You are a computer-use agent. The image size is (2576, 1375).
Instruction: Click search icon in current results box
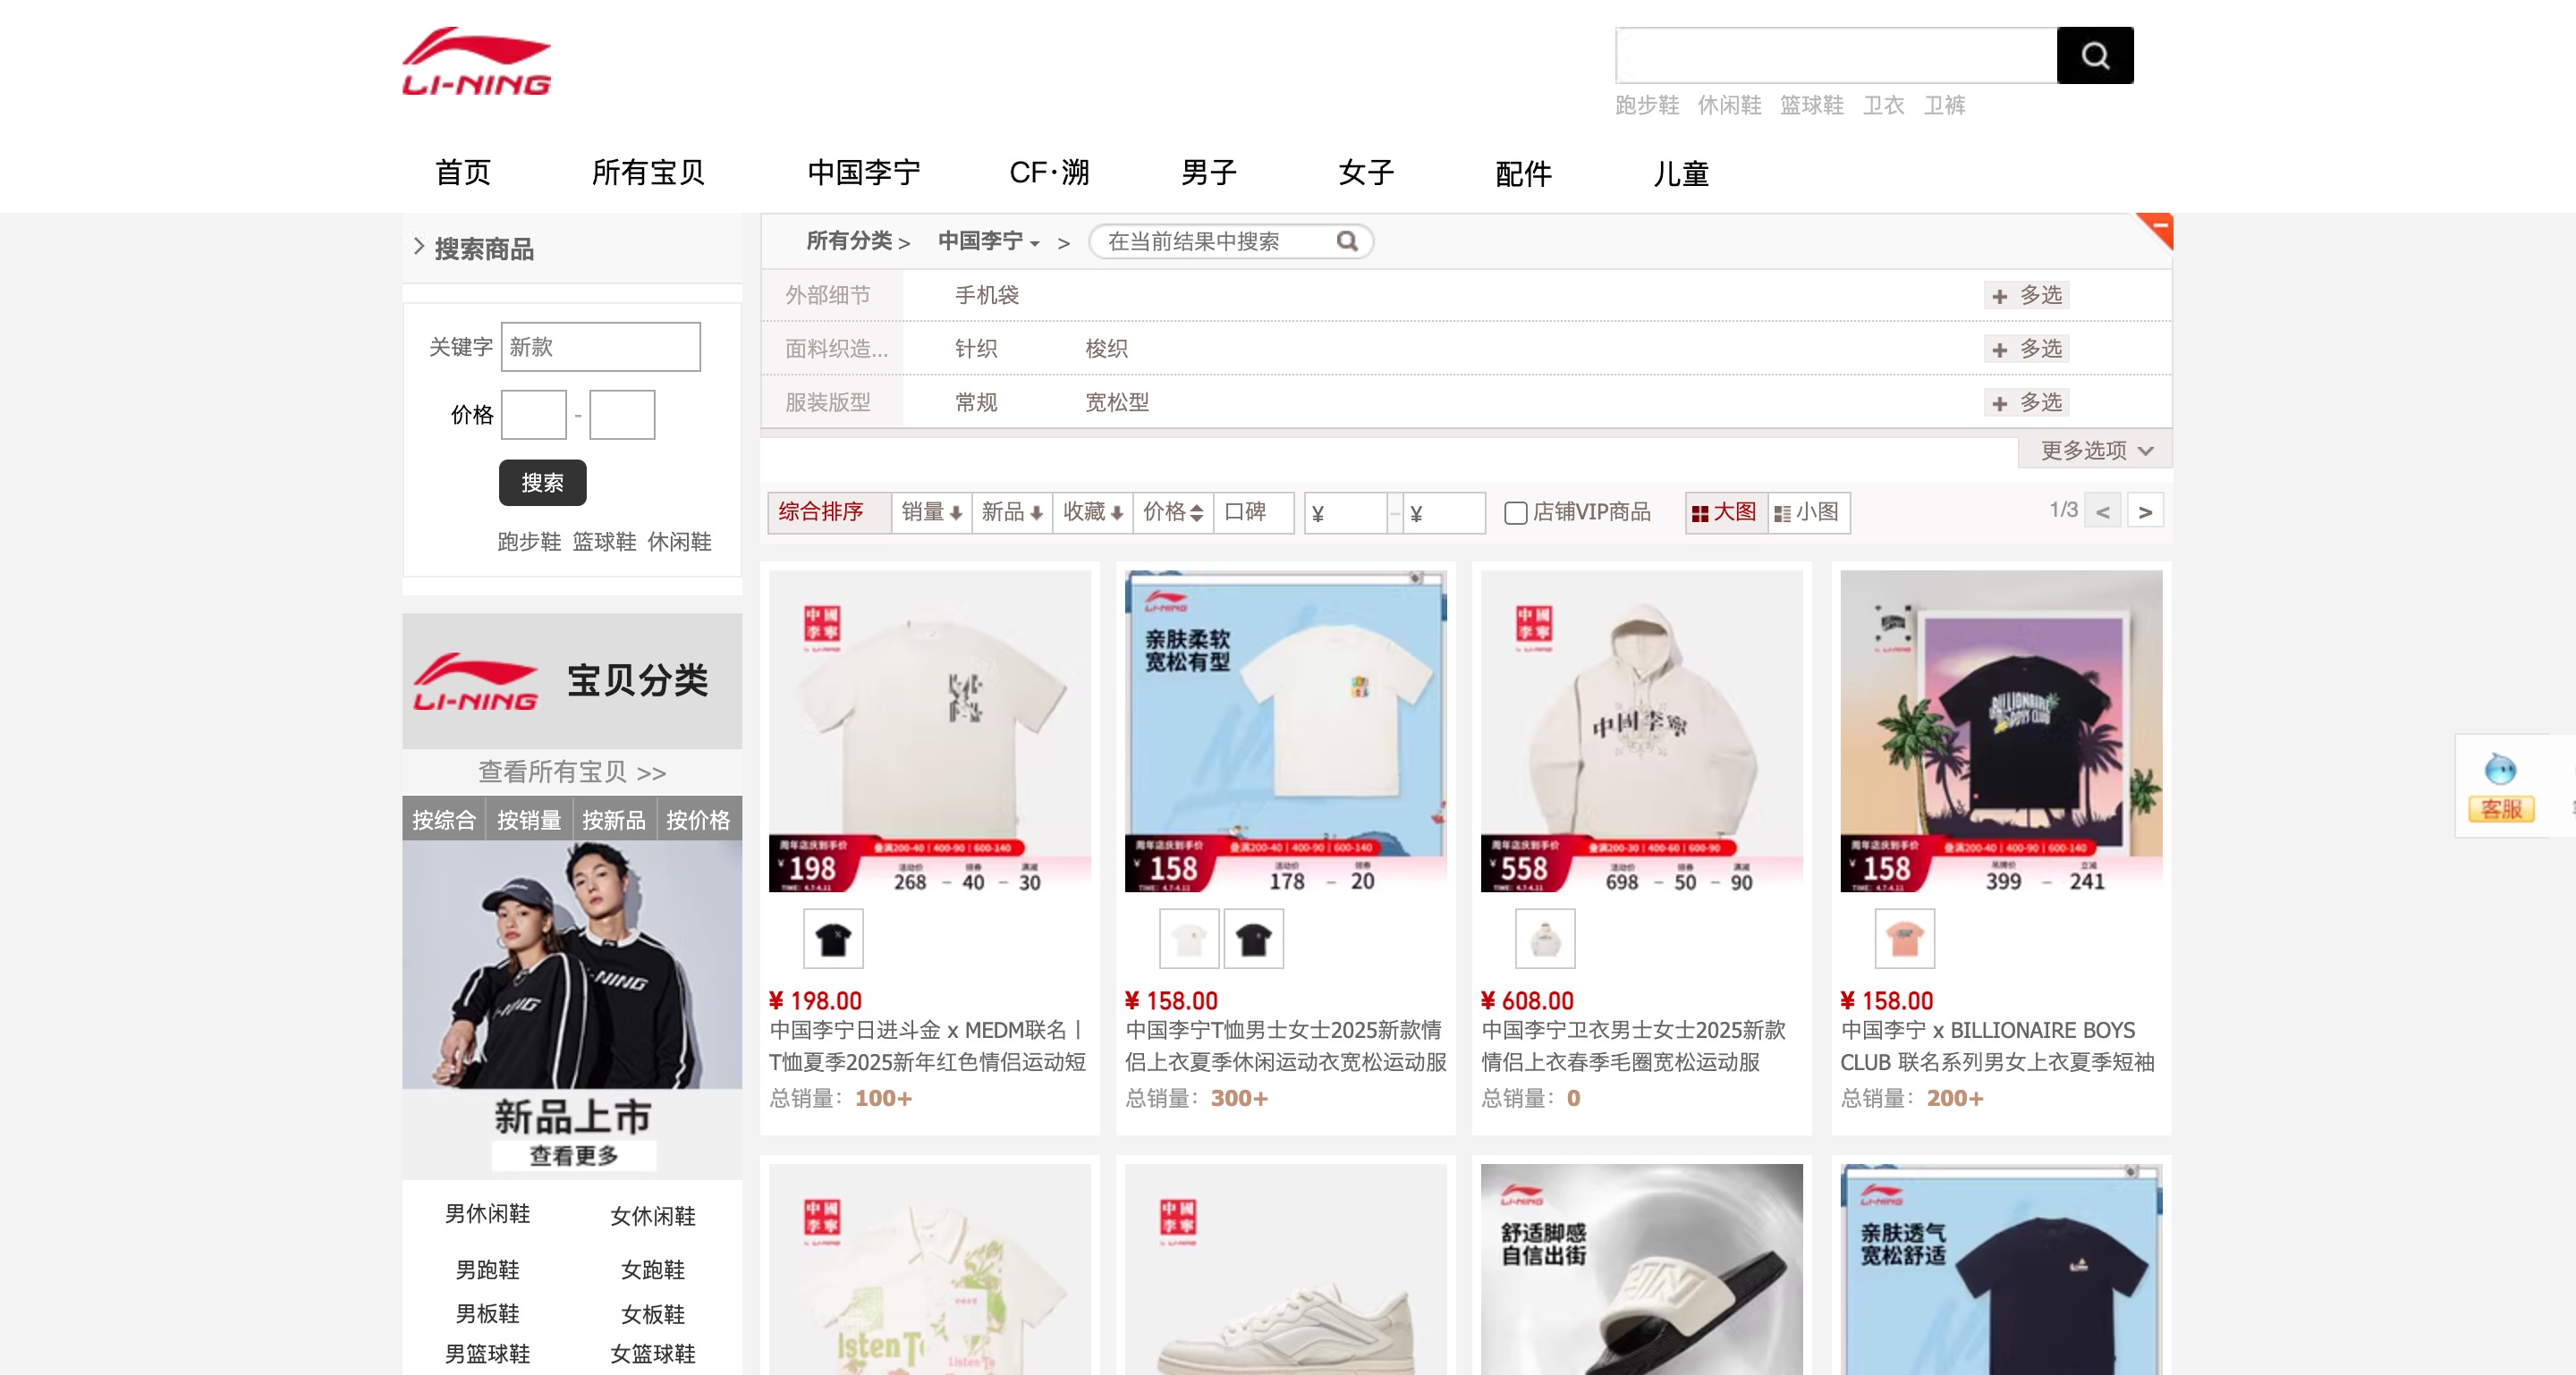1346,240
